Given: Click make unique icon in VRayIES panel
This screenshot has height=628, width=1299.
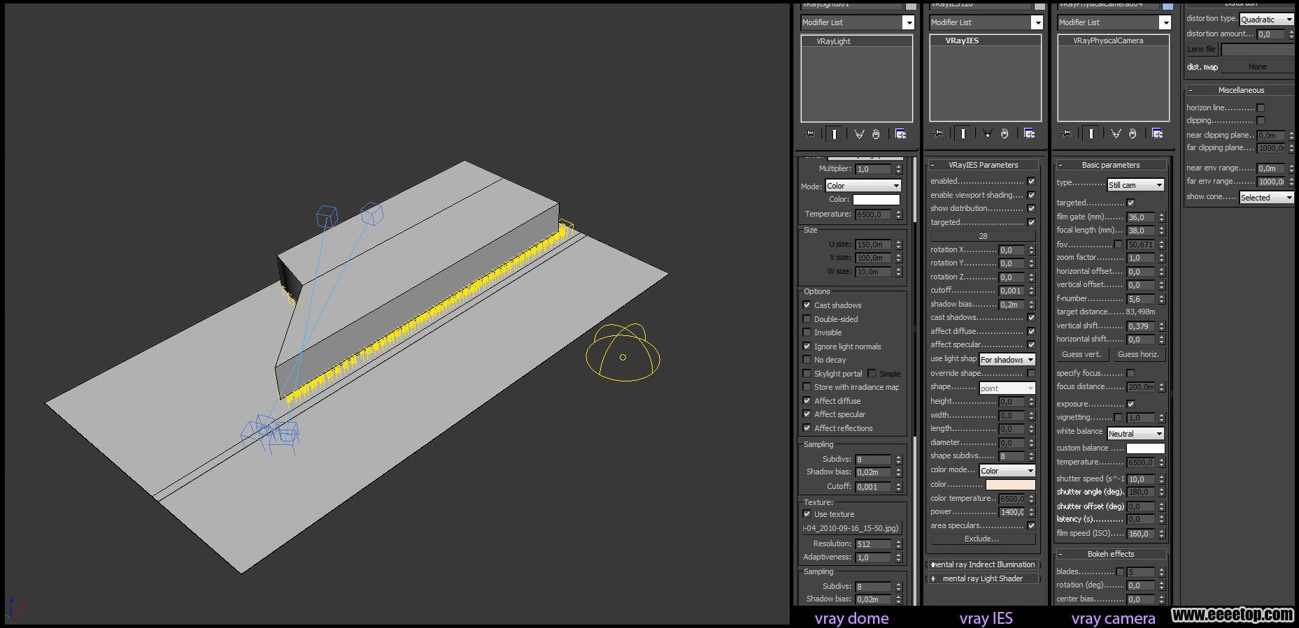Looking at the screenshot, I should click(x=988, y=133).
